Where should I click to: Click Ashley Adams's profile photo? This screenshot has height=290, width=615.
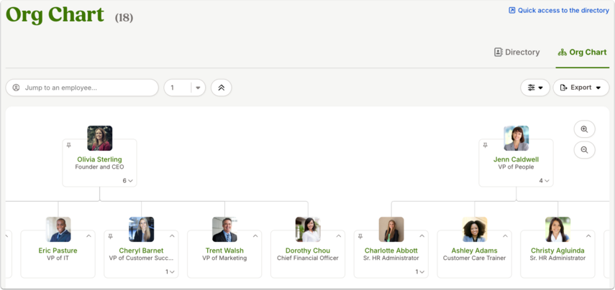click(475, 229)
